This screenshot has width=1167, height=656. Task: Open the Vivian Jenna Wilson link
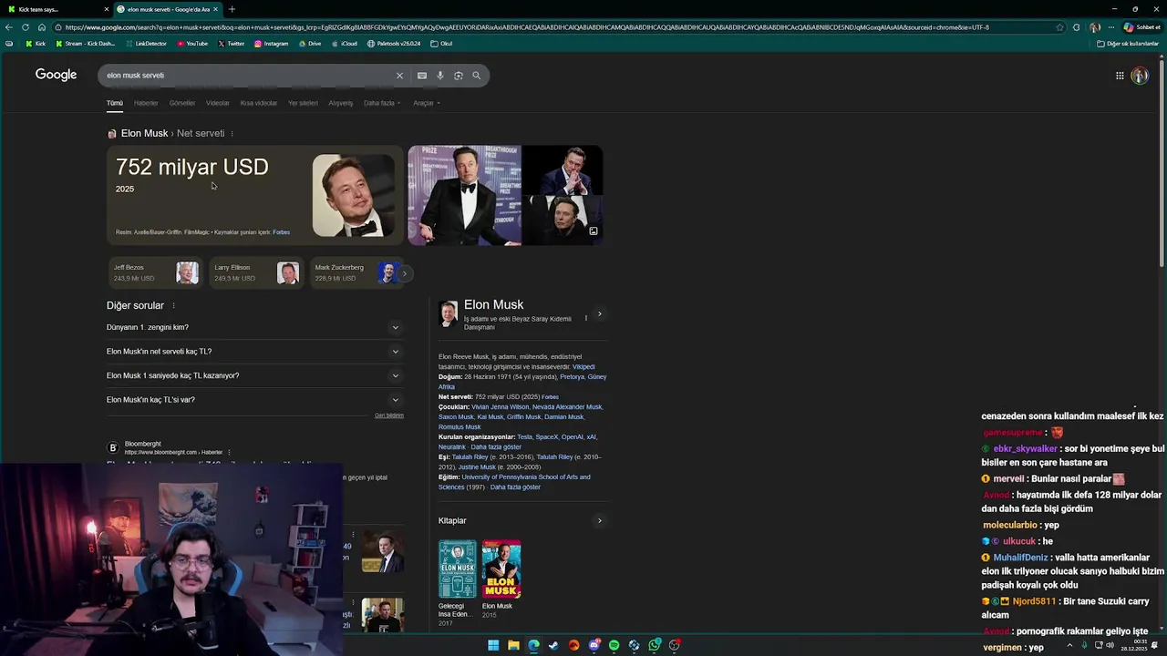tap(500, 407)
